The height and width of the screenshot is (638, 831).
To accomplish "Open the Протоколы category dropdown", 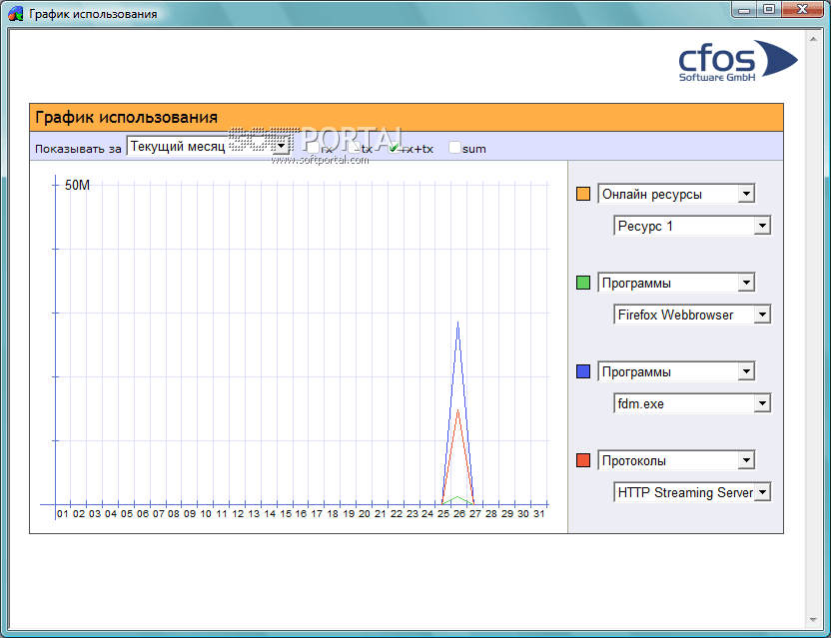I will tap(676, 461).
